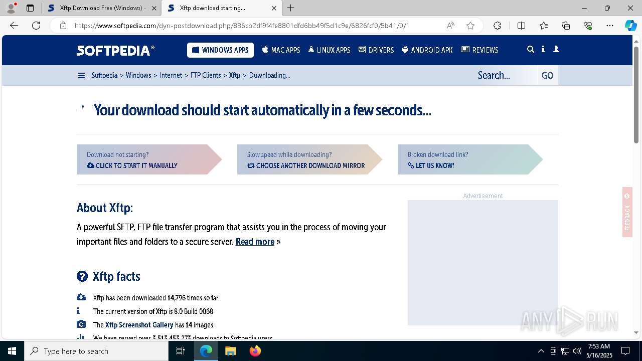This screenshot has height=361, width=642.
Task: Open the Extensions puzzle icon
Action: [497, 26]
